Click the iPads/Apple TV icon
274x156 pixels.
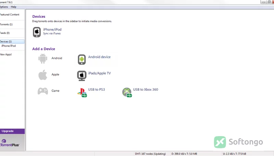pyautogui.click(x=82, y=76)
